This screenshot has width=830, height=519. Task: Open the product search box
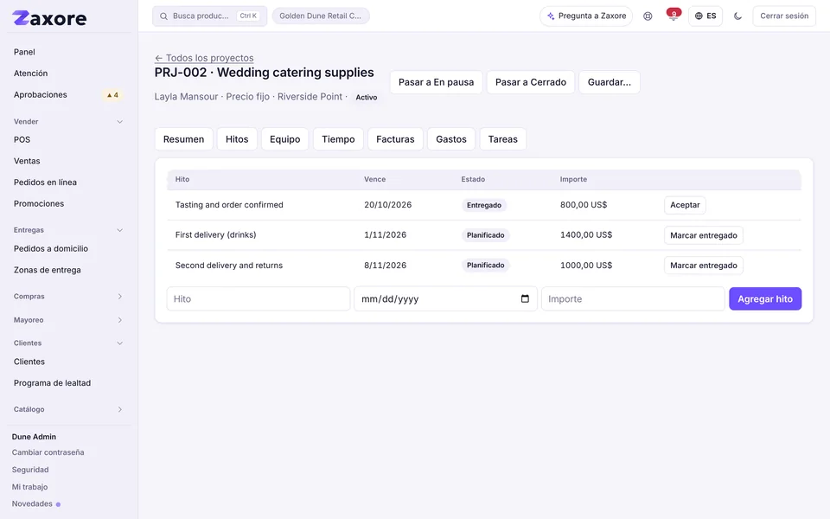(x=209, y=16)
